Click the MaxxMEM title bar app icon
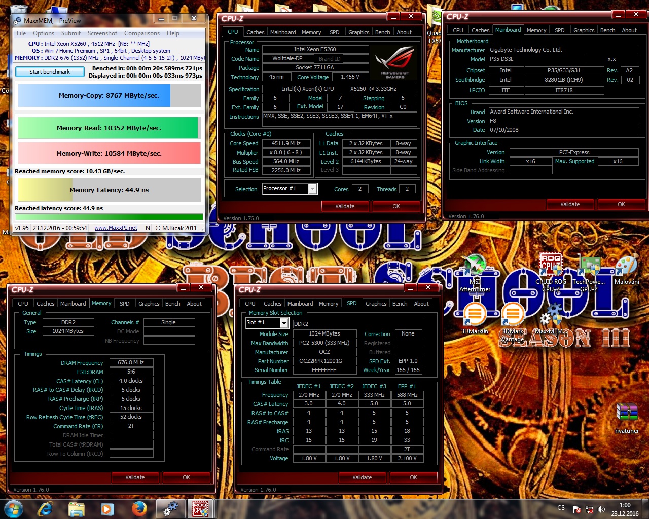Screen dimensions: 649x519 pos(18,20)
